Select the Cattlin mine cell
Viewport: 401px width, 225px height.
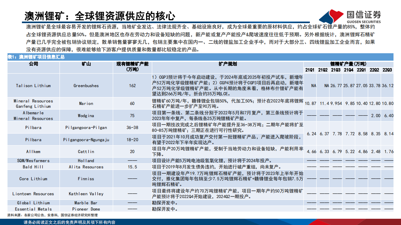pyautogui.click(x=86, y=152)
